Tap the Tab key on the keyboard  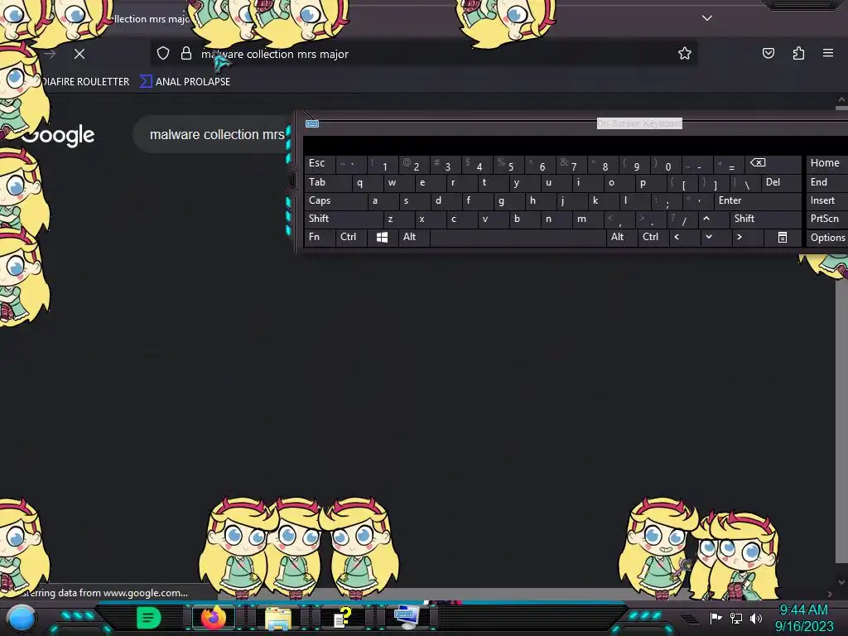pyautogui.click(x=328, y=182)
